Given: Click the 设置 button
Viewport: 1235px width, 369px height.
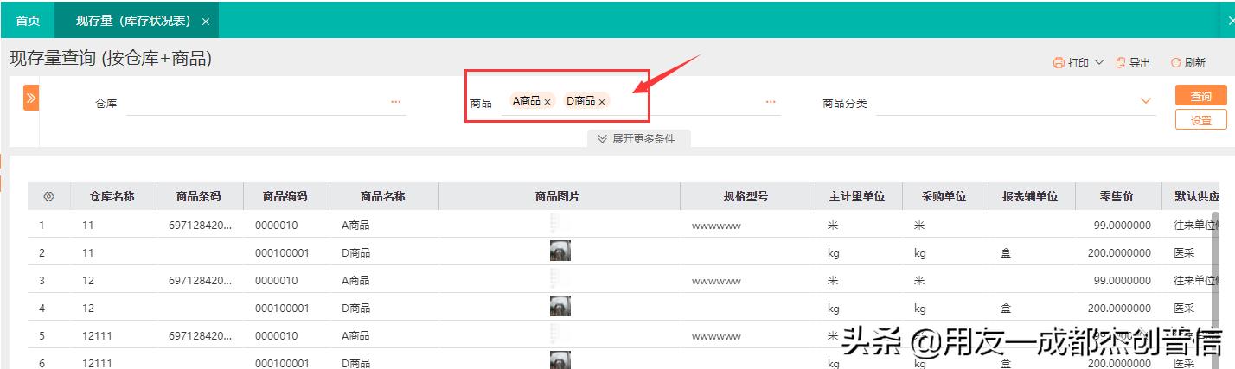Looking at the screenshot, I should 1201,120.
